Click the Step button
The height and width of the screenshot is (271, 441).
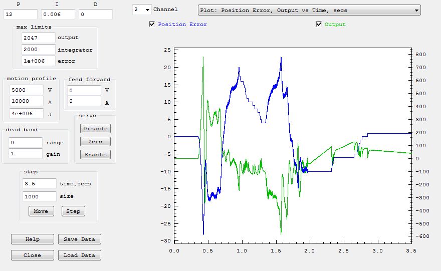click(x=73, y=211)
